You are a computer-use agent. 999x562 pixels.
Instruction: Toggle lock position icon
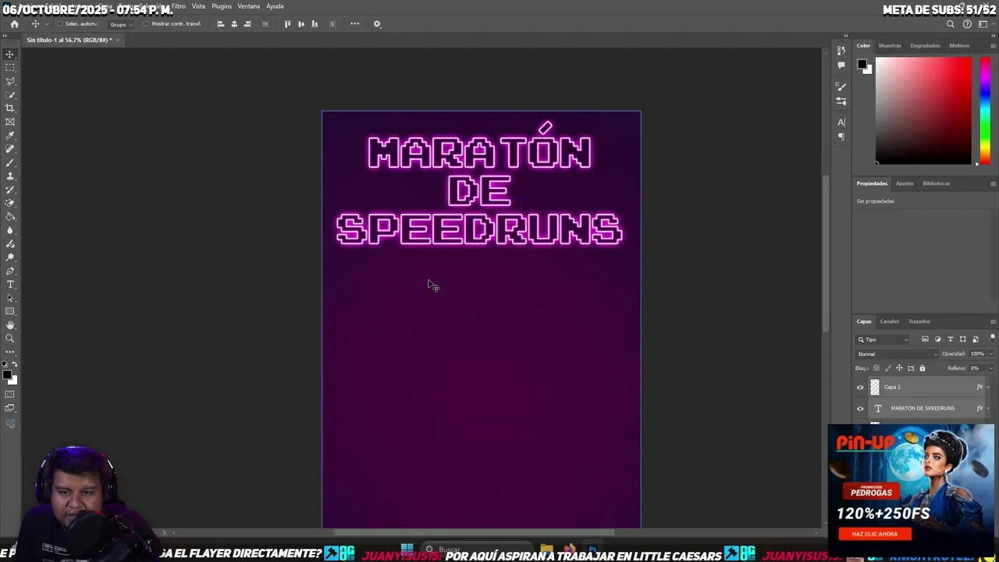click(x=899, y=368)
